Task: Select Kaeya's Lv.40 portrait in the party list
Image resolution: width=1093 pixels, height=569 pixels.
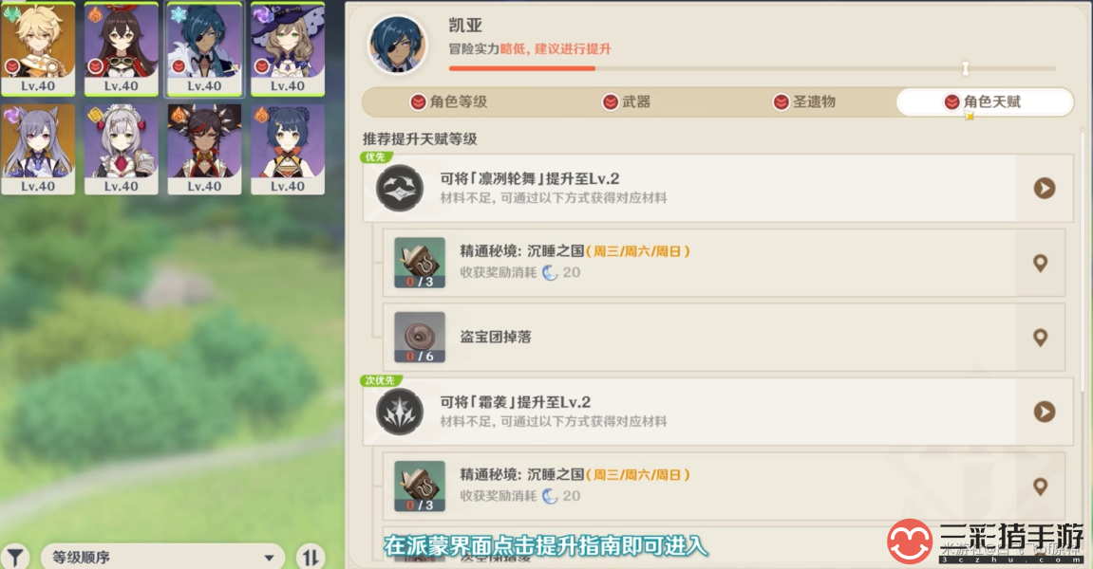Action: point(204,48)
